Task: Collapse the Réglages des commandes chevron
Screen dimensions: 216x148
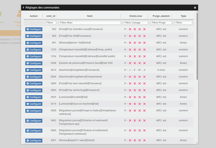Action: click(23, 8)
